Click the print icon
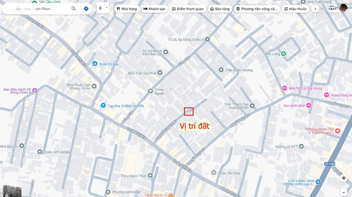This screenshot has height=197, width=352. 100,8
